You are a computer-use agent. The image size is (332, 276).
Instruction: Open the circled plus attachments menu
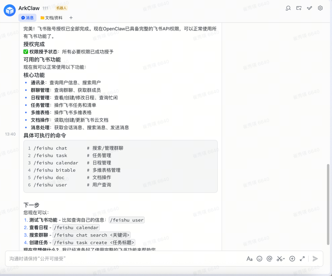coord(292,259)
